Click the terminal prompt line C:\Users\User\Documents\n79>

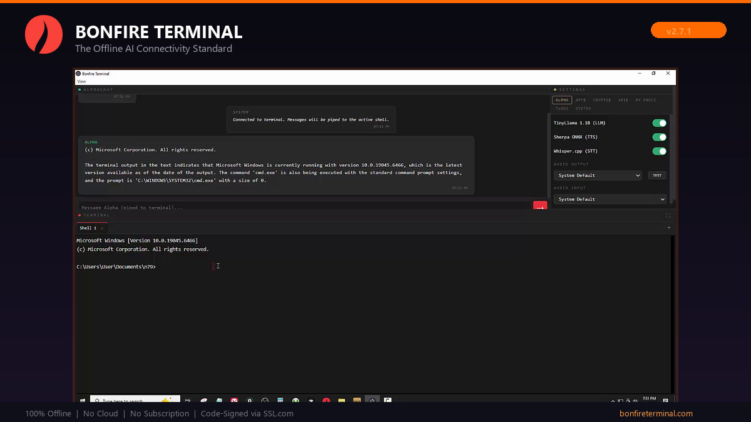tap(116, 266)
